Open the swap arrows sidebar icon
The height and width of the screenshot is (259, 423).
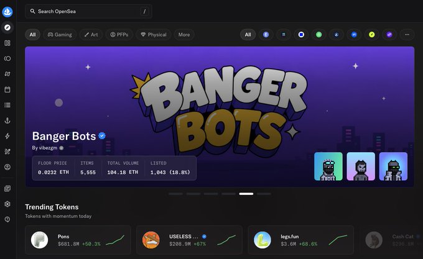7,74
